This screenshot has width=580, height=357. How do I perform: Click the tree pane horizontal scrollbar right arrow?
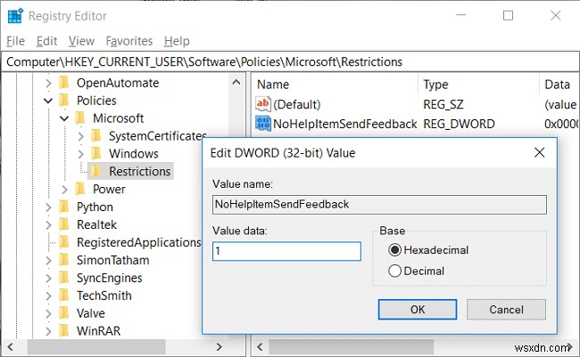tap(220, 346)
